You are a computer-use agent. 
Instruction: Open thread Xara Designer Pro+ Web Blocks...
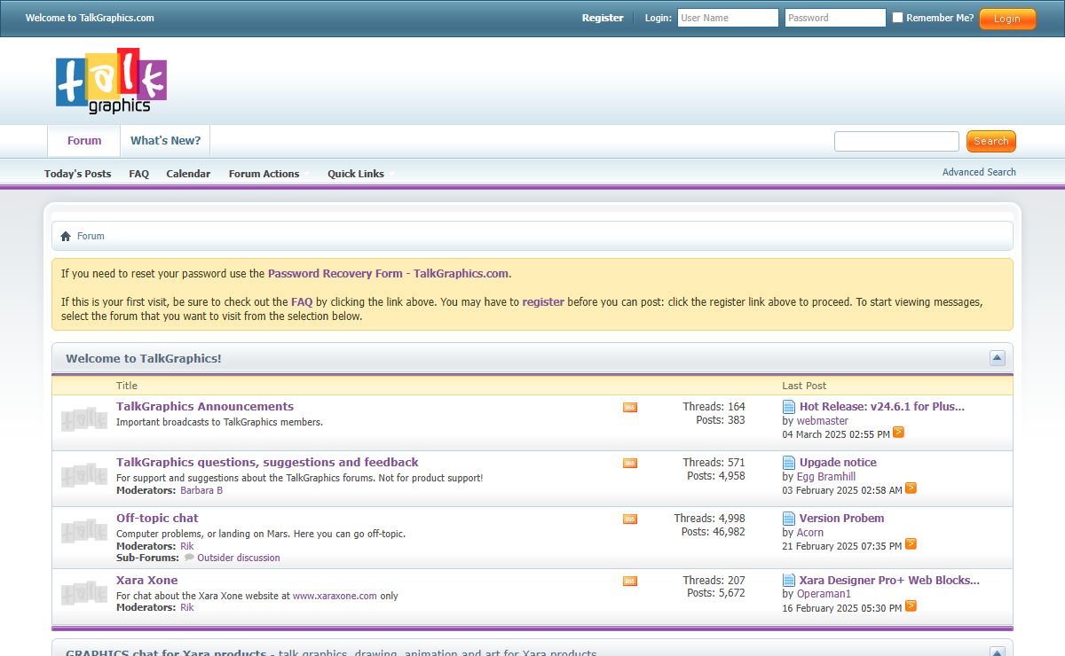889,580
